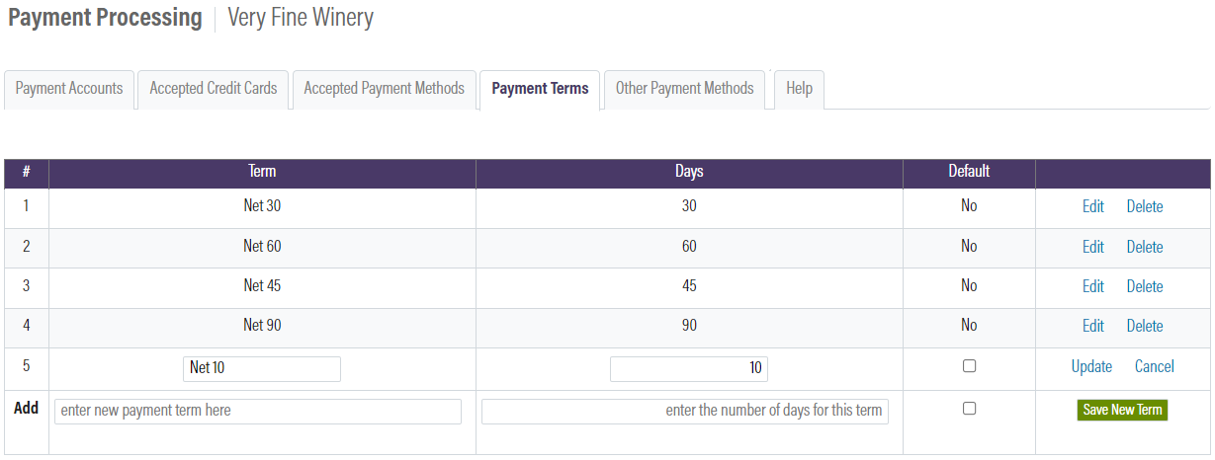Cancel editing the Net 10 term
The height and width of the screenshot is (460, 1215).
click(1154, 367)
